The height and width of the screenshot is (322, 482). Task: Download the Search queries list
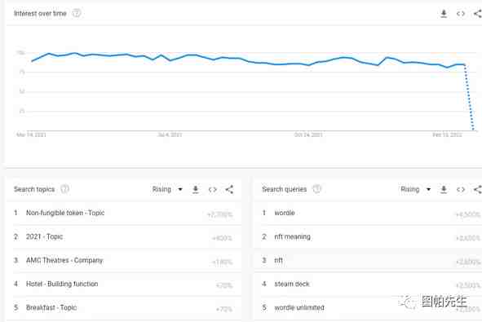[444, 189]
